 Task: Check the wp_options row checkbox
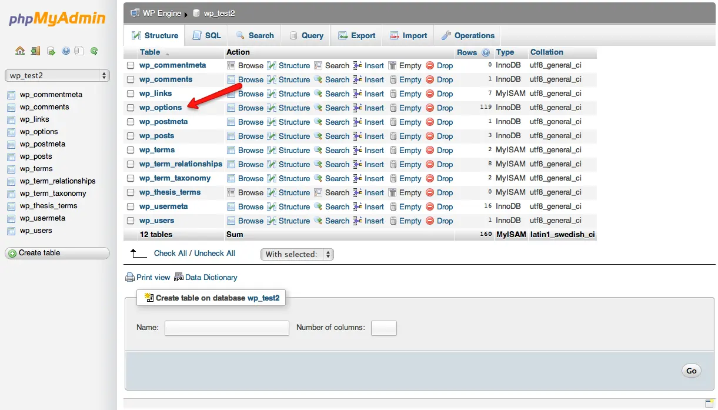131,108
